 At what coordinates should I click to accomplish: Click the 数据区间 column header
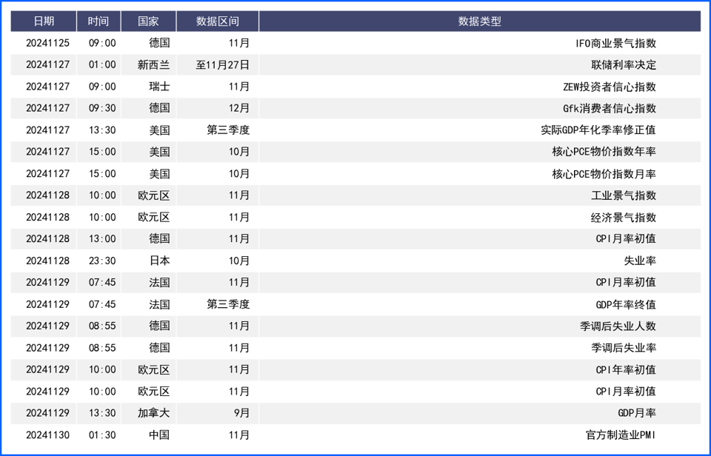tap(218, 21)
